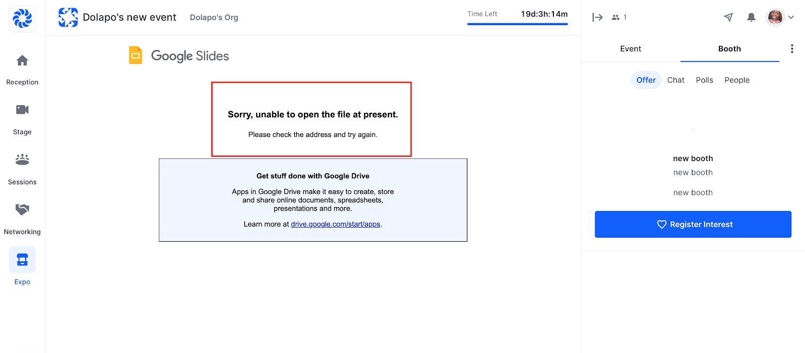View the attendee count icon

615,17
